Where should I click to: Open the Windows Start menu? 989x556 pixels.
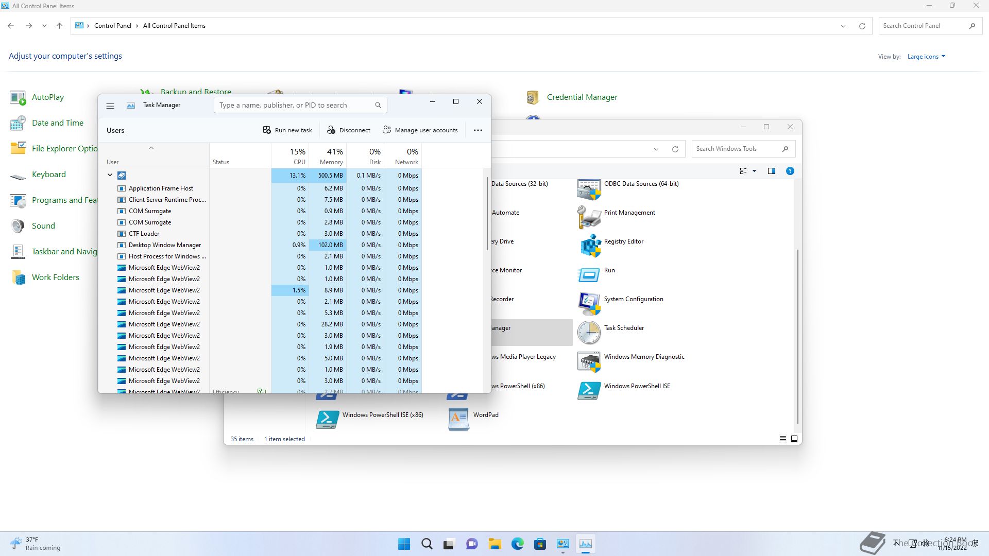[404, 544]
